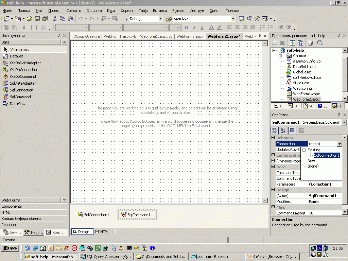Click Refresh icon in Solution Explorer
The height and width of the screenshot is (261, 348).
pyautogui.click(x=293, y=43)
